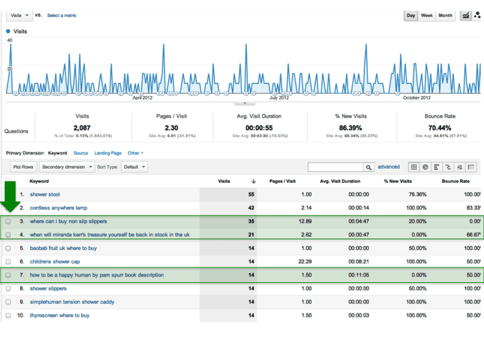The image size is (484, 363).
Task: Expand the Secondary dimension dropdown
Action: 67,167
